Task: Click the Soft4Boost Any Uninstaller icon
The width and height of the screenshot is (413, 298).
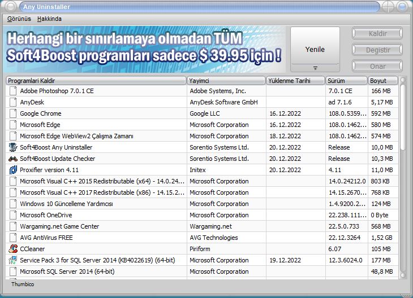Action: tap(13, 147)
